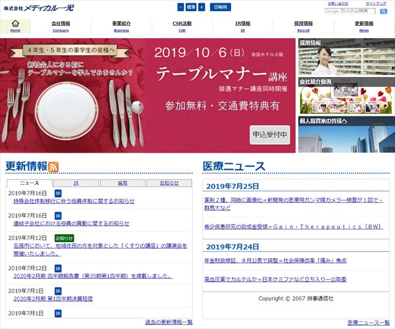Open 持株会社体制移行に伴う役員体制 notice link
Image resolution: width=395 pixels, height=329 pixels.
(74, 201)
